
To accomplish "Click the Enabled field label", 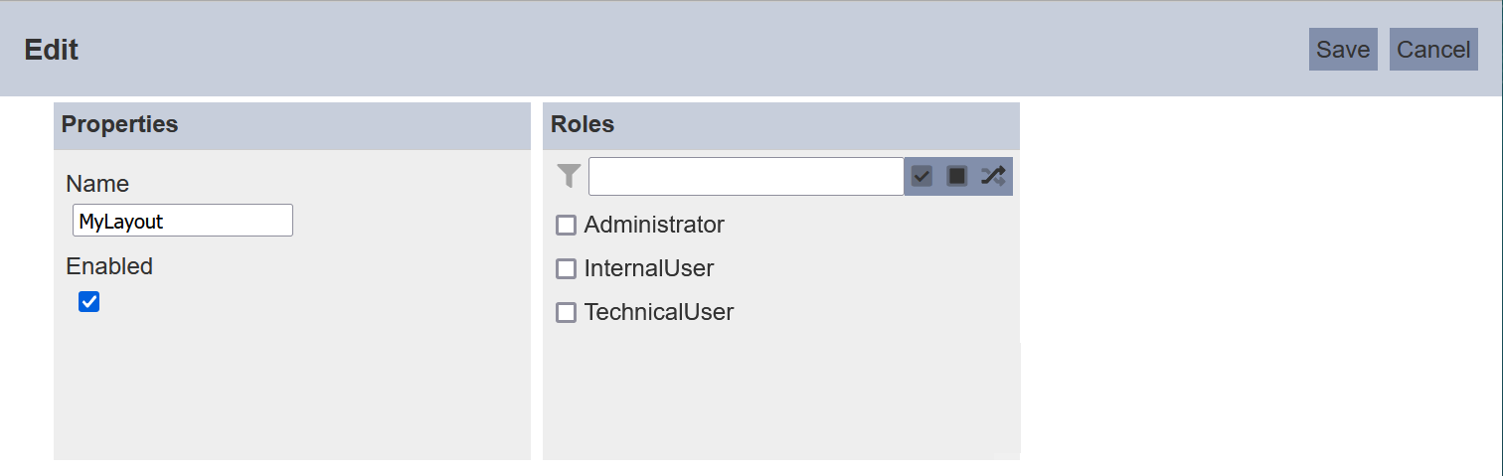I will 109,266.
